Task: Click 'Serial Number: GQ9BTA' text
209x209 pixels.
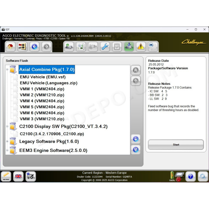Action: pos(119,177)
